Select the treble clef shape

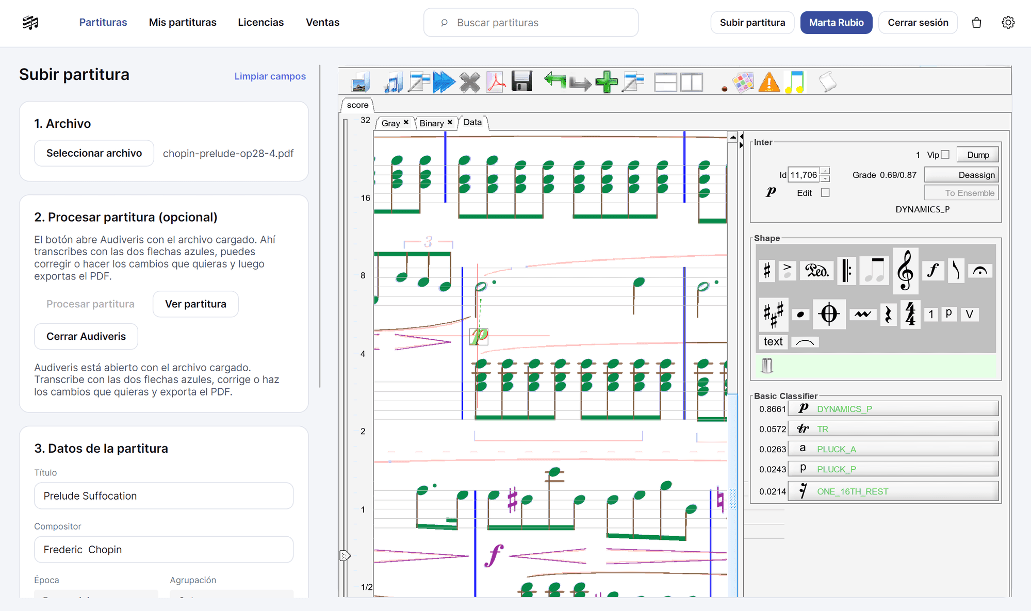906,271
